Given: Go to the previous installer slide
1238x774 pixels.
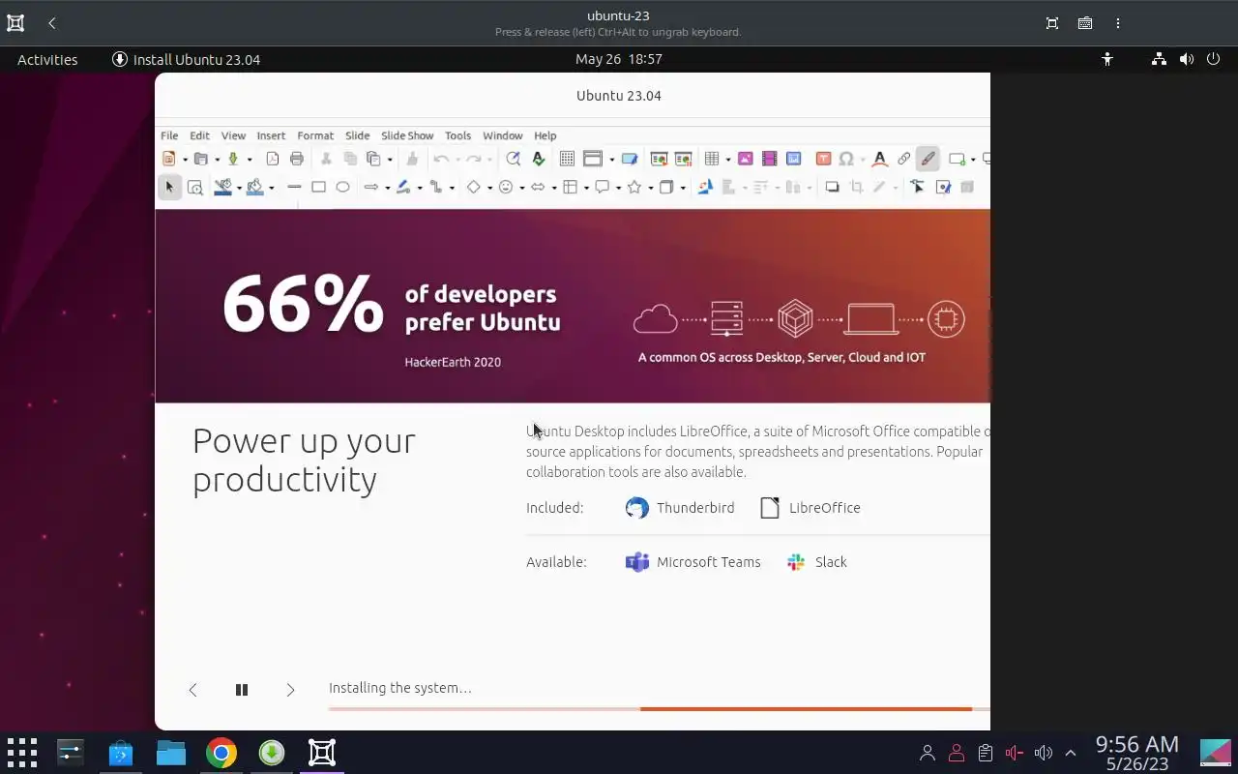Looking at the screenshot, I should coord(192,690).
